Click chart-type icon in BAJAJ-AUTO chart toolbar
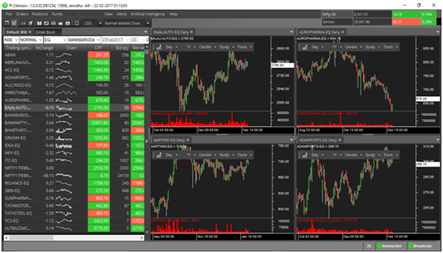 [x=159, y=47]
